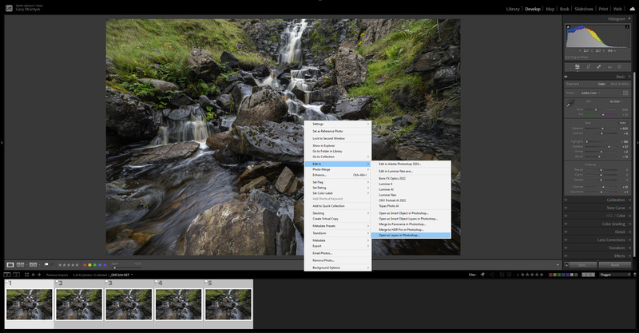The height and width of the screenshot is (333, 639).
Task: Switch to the Library module
Action: pyautogui.click(x=513, y=9)
